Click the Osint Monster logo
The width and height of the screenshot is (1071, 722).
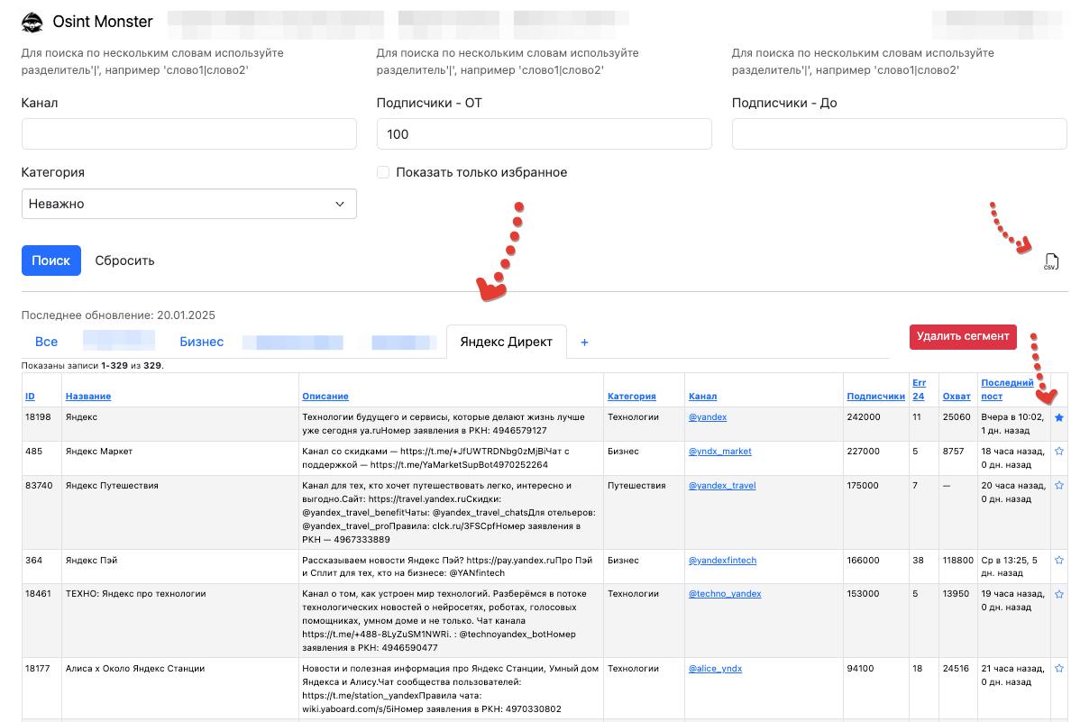coord(32,20)
